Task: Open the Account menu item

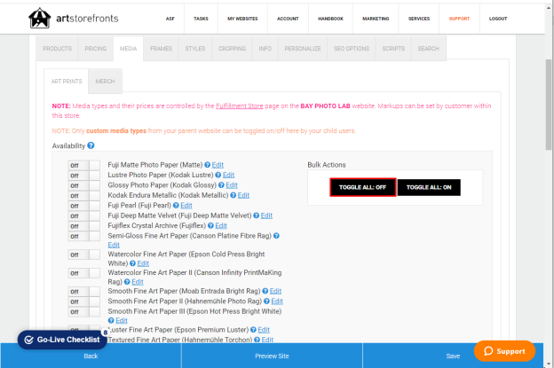Action: [288, 19]
